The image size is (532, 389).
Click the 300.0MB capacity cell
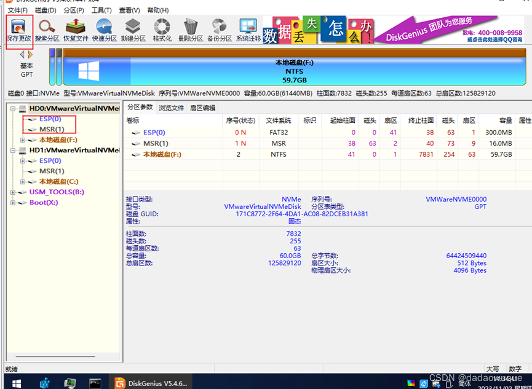point(498,133)
